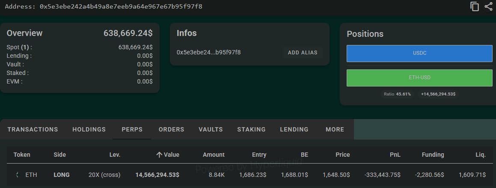The height and width of the screenshot is (188, 496).
Task: Click the ADD ALIAS button
Action: point(303,53)
